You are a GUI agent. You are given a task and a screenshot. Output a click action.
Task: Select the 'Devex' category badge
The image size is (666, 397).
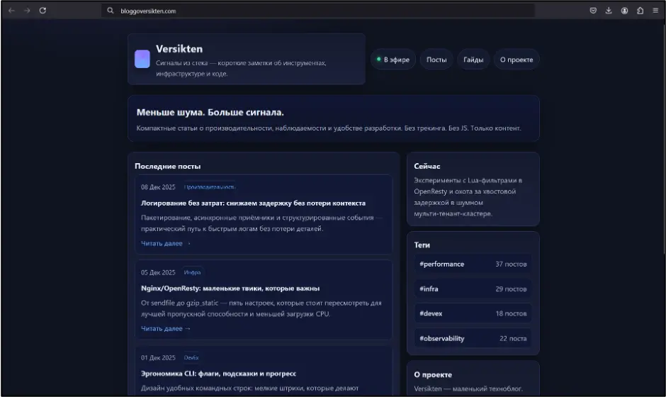pos(191,357)
